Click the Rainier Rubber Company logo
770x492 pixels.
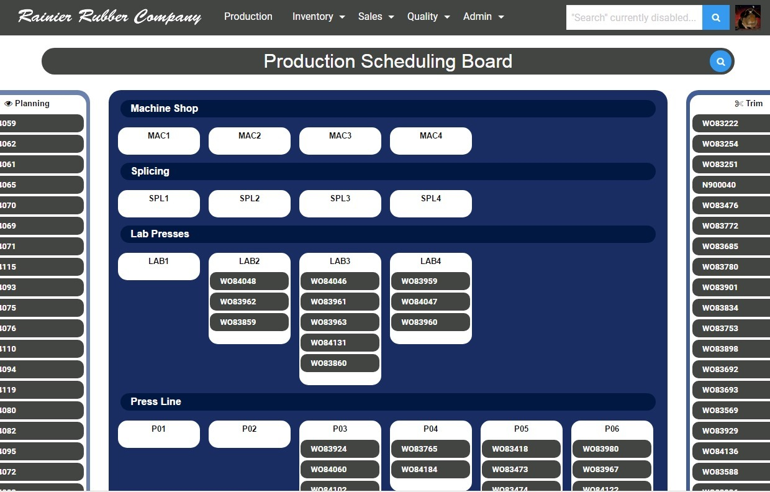pyautogui.click(x=110, y=17)
